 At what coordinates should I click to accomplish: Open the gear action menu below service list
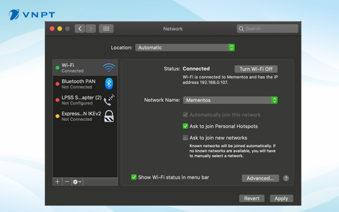tap(77, 182)
